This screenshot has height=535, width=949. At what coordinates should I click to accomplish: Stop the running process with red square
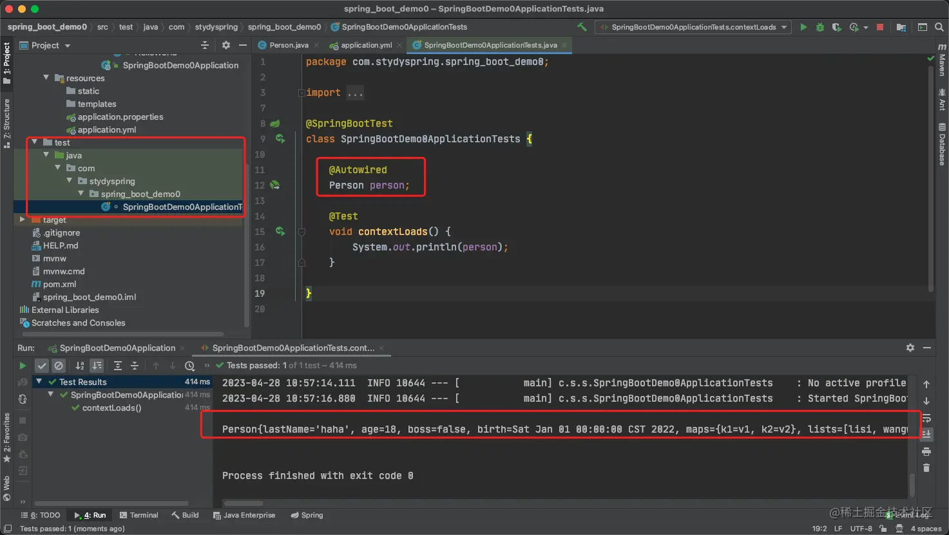[880, 27]
